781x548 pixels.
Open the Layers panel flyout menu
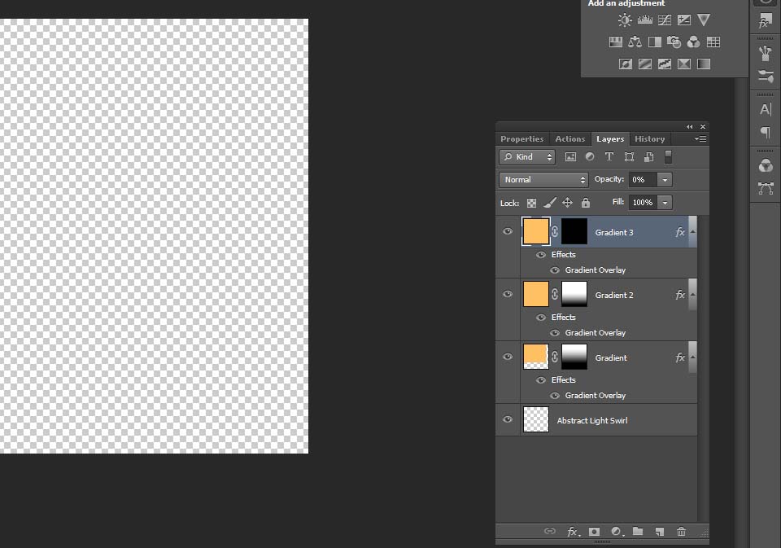coord(700,139)
